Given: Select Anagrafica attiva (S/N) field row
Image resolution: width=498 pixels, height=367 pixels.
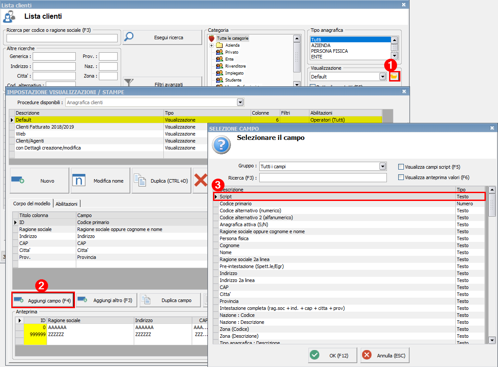Looking at the screenshot, I should coord(349,224).
